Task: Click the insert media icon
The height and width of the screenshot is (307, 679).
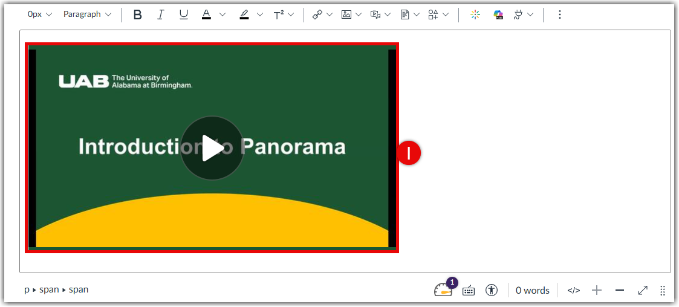Action: (x=375, y=15)
